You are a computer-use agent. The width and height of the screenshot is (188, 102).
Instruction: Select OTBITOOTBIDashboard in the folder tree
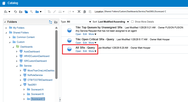pyautogui.click(x=40, y=80)
